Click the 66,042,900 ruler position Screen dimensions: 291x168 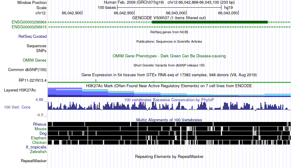click(72, 13)
